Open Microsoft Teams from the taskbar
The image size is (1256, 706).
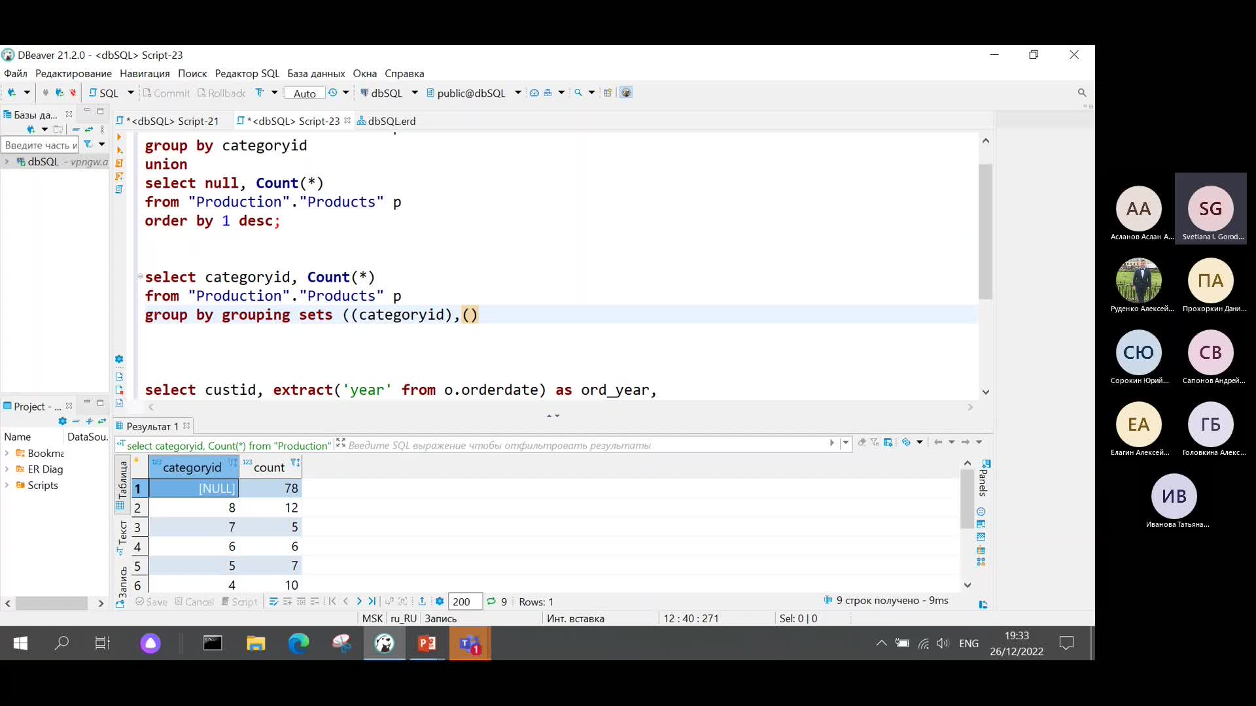[470, 644]
